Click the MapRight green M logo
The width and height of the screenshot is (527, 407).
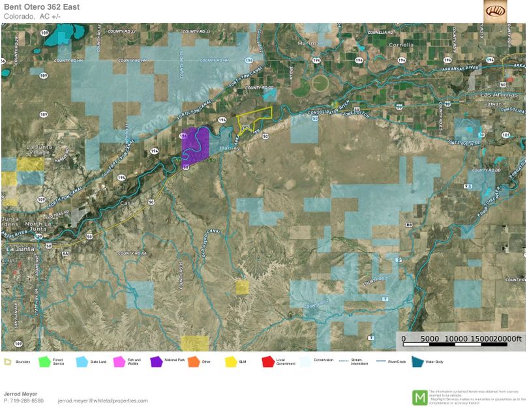coord(419,397)
